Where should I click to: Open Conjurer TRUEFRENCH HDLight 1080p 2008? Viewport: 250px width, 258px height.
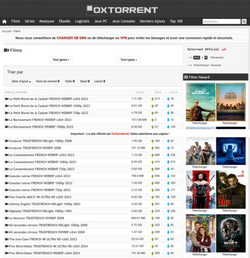(x=40, y=141)
